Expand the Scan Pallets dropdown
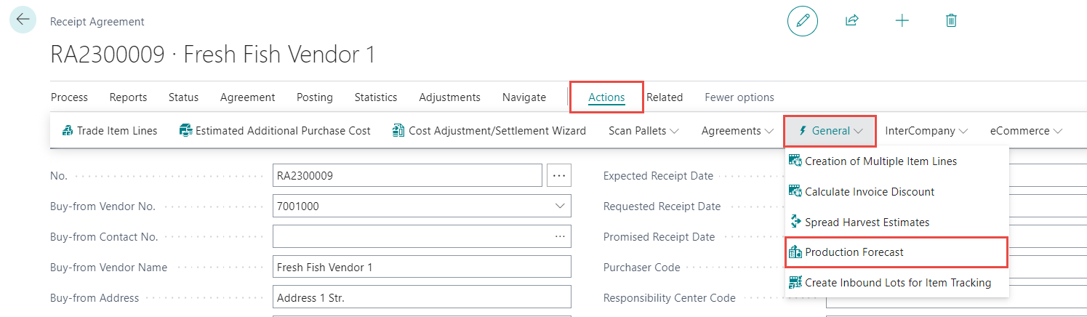Viewport: 1087px width, 317px height. 643,131
